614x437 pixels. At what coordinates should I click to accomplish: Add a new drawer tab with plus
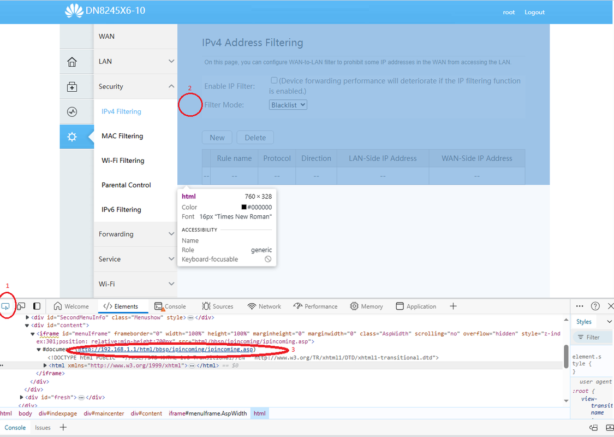tap(63, 428)
